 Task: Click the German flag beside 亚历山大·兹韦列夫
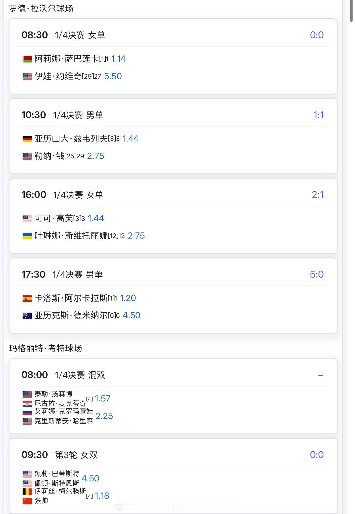(27, 139)
